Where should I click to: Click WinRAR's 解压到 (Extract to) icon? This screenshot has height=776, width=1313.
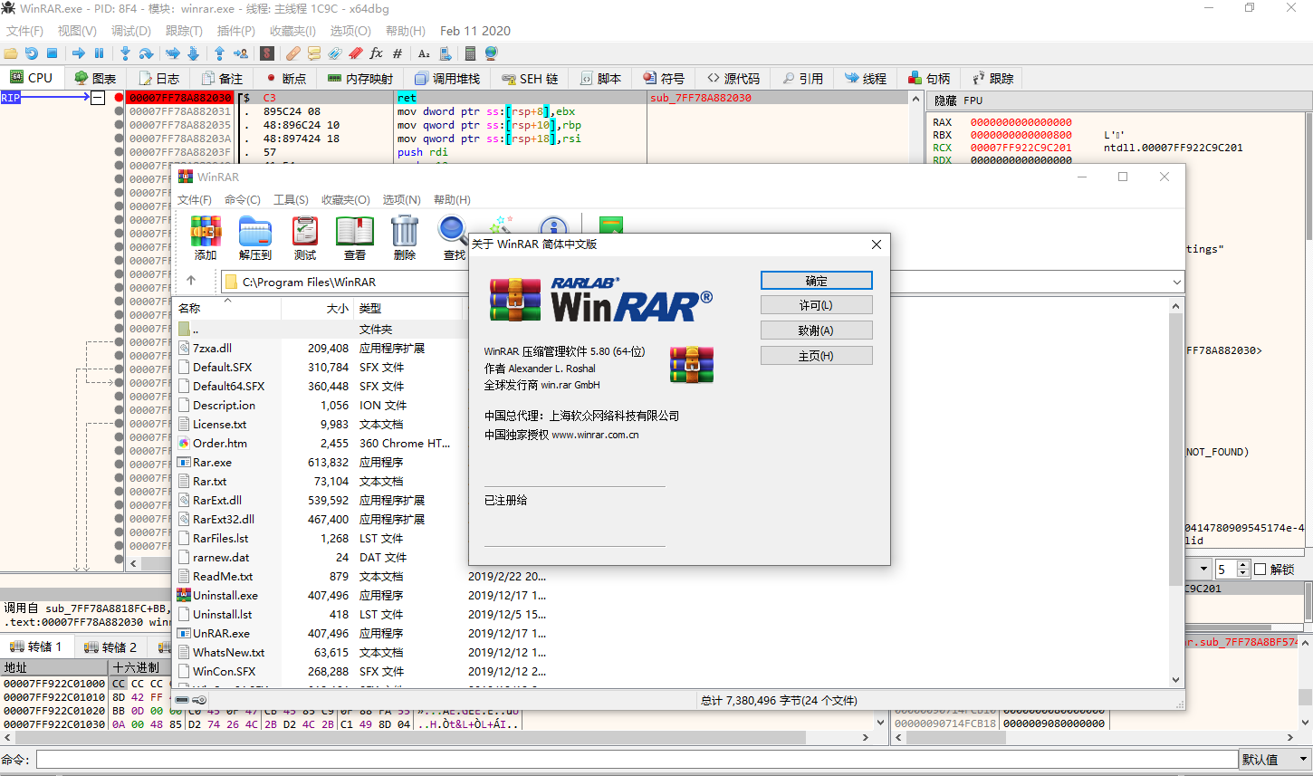(255, 238)
